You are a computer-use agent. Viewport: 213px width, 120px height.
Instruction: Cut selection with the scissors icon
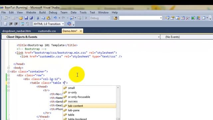point(38,18)
